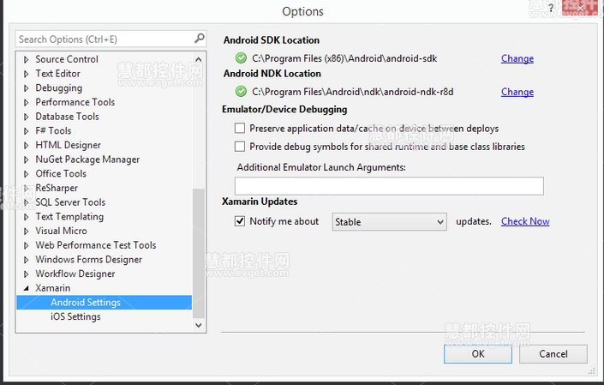
Task: Click the help question mark icon
Action: (551, 8)
